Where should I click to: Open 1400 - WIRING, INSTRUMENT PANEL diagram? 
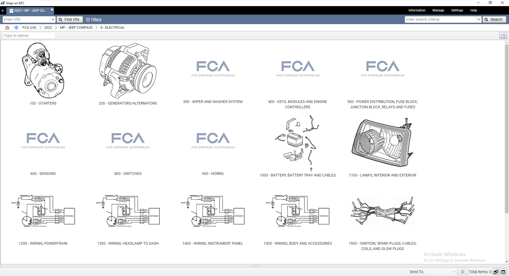213,211
